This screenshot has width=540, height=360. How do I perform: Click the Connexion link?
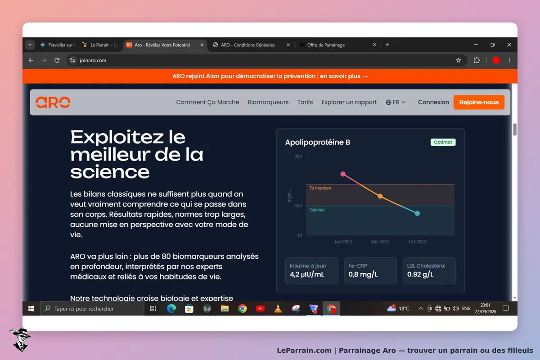tap(433, 102)
